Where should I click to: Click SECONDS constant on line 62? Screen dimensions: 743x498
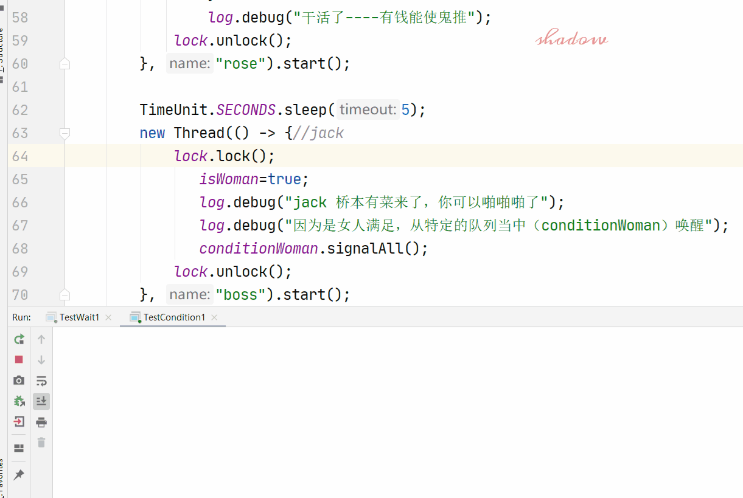[246, 109]
